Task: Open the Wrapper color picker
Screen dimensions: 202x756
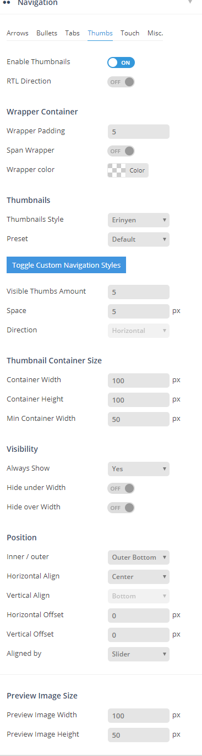Action: pyautogui.click(x=128, y=170)
